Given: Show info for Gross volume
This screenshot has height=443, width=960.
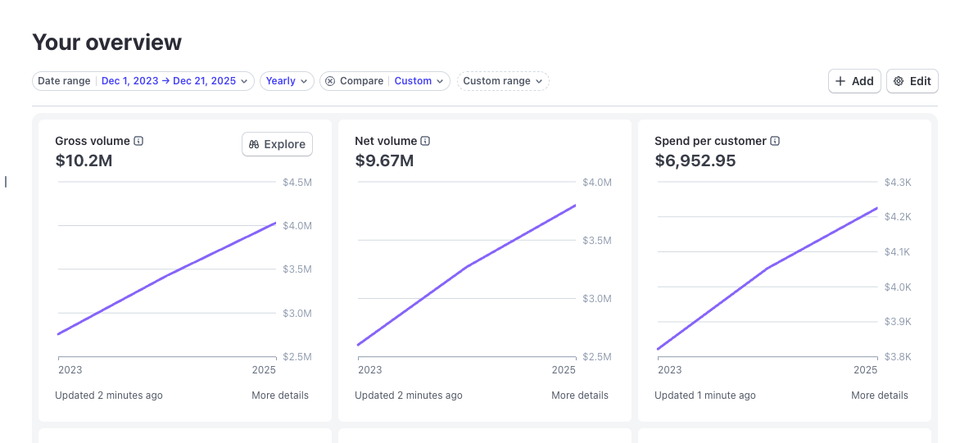Looking at the screenshot, I should 138,141.
